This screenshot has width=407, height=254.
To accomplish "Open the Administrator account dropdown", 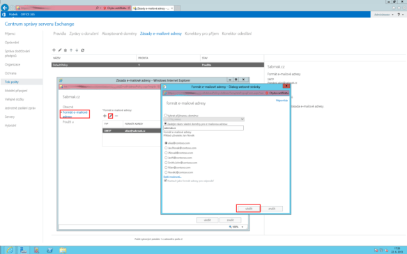I will (383, 15).
